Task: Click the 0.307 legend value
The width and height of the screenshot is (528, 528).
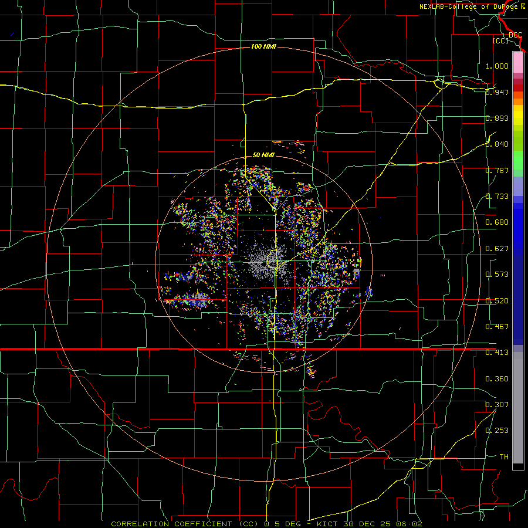Action: (497, 404)
